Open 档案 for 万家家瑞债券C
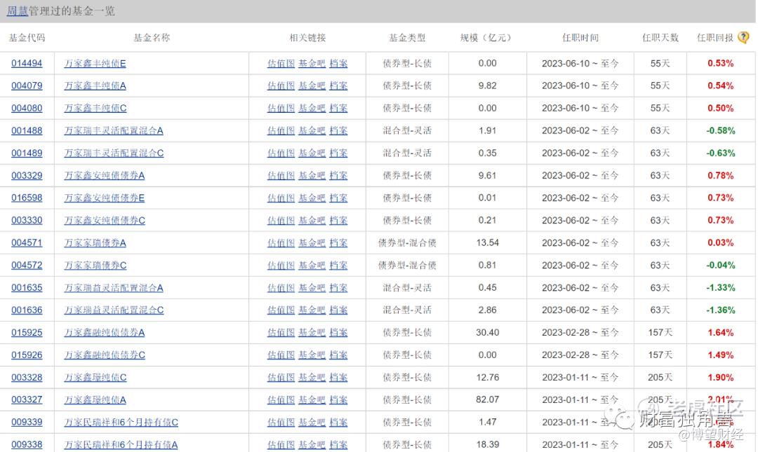 (x=338, y=265)
